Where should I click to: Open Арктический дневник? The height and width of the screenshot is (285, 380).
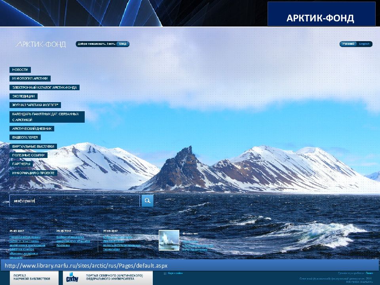pyautogui.click(x=32, y=129)
